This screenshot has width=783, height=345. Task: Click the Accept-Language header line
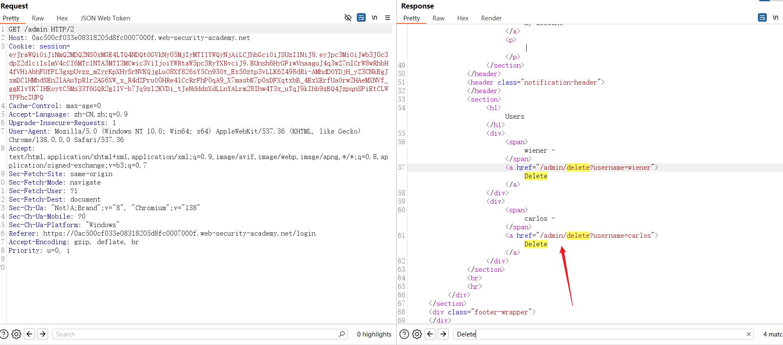(x=68, y=114)
